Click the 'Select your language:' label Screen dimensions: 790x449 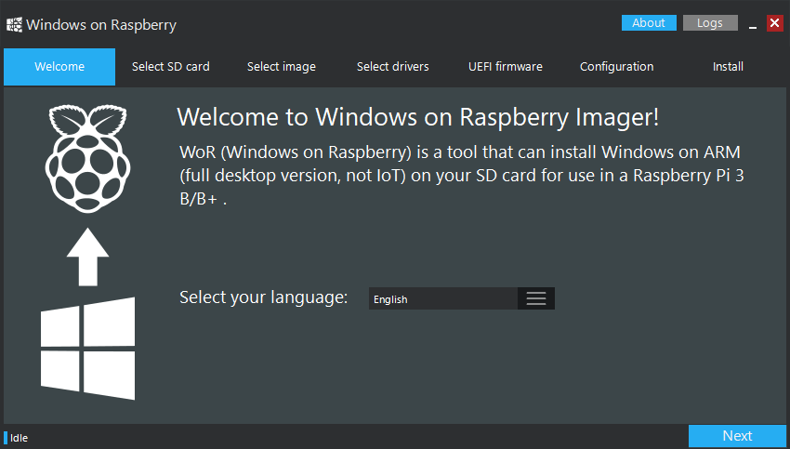263,297
